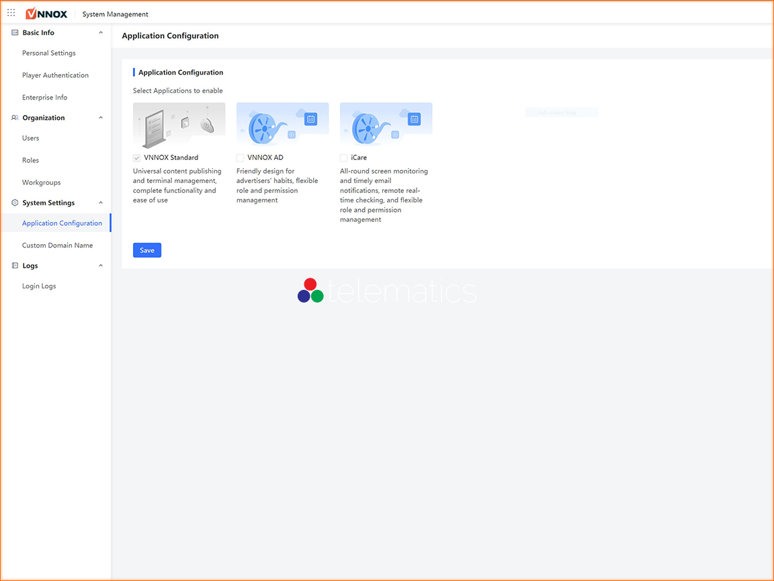Image resolution: width=774 pixels, height=581 pixels.
Task: Click the VNNOX Standard illustration thumbnail
Action: pyautogui.click(x=179, y=126)
